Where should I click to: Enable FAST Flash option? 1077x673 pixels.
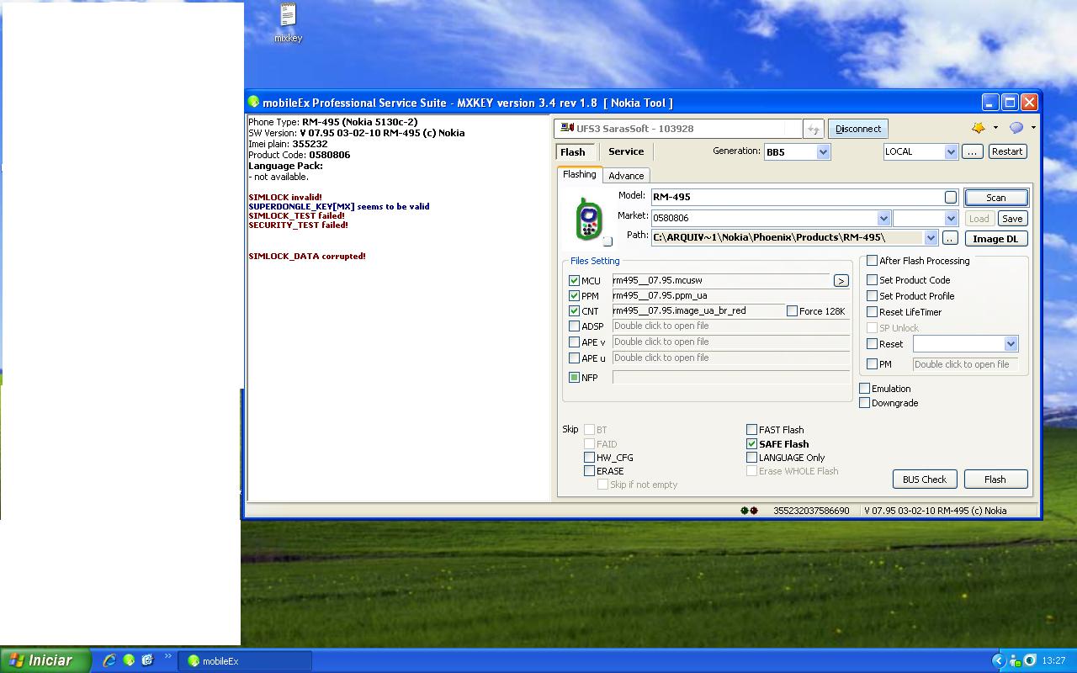pyautogui.click(x=751, y=430)
